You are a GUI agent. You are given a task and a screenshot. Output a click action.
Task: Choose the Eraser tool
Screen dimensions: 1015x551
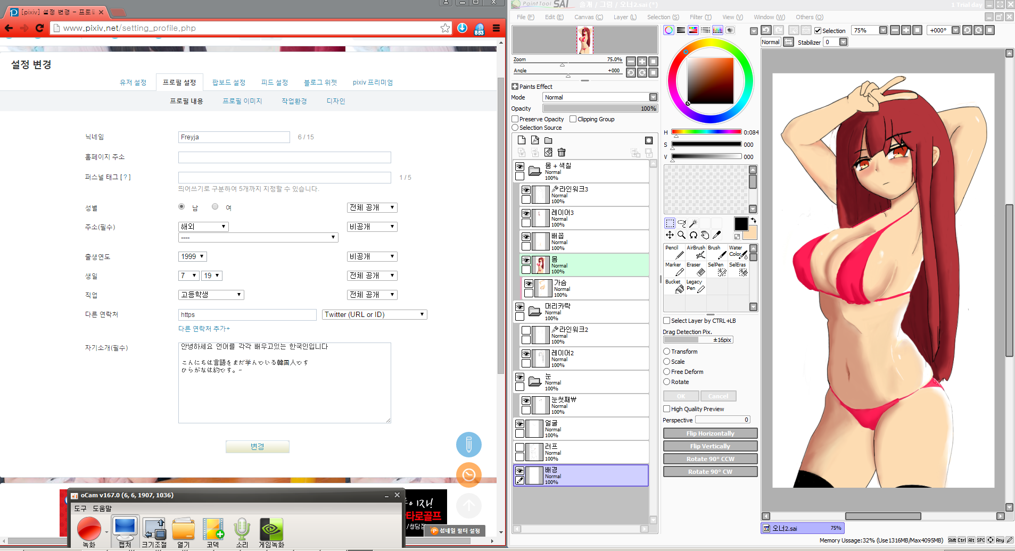(696, 269)
